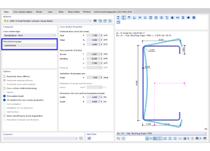
Task: Toggle Stress smoothing to avoid singularities
Action: [x=4, y=116]
